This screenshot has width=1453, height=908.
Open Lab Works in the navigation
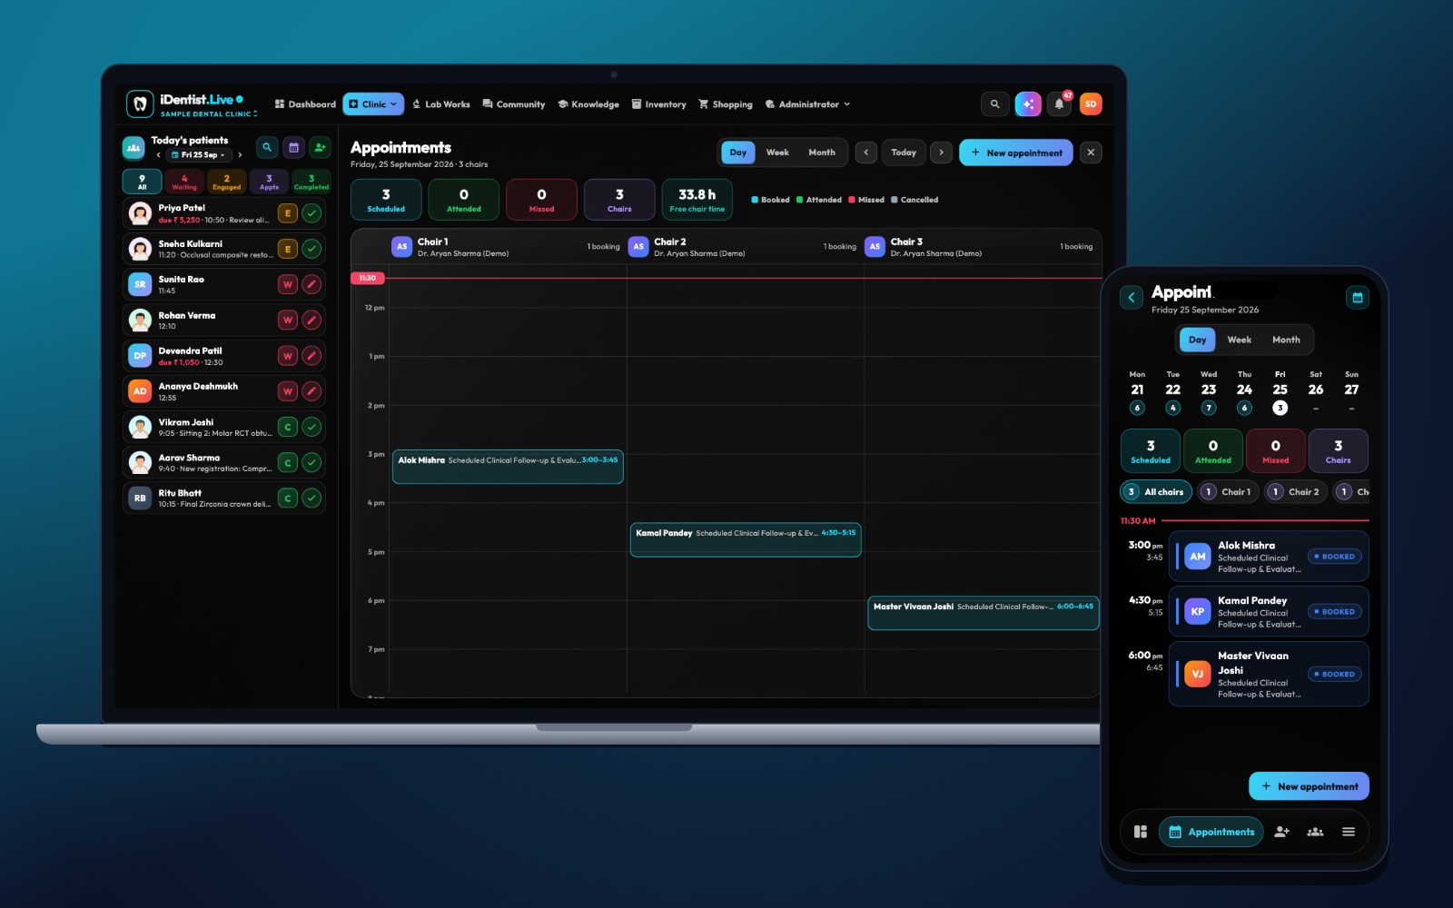click(441, 104)
